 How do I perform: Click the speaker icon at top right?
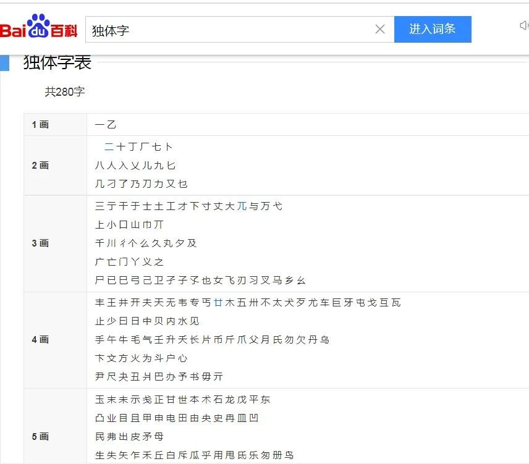coord(523,25)
